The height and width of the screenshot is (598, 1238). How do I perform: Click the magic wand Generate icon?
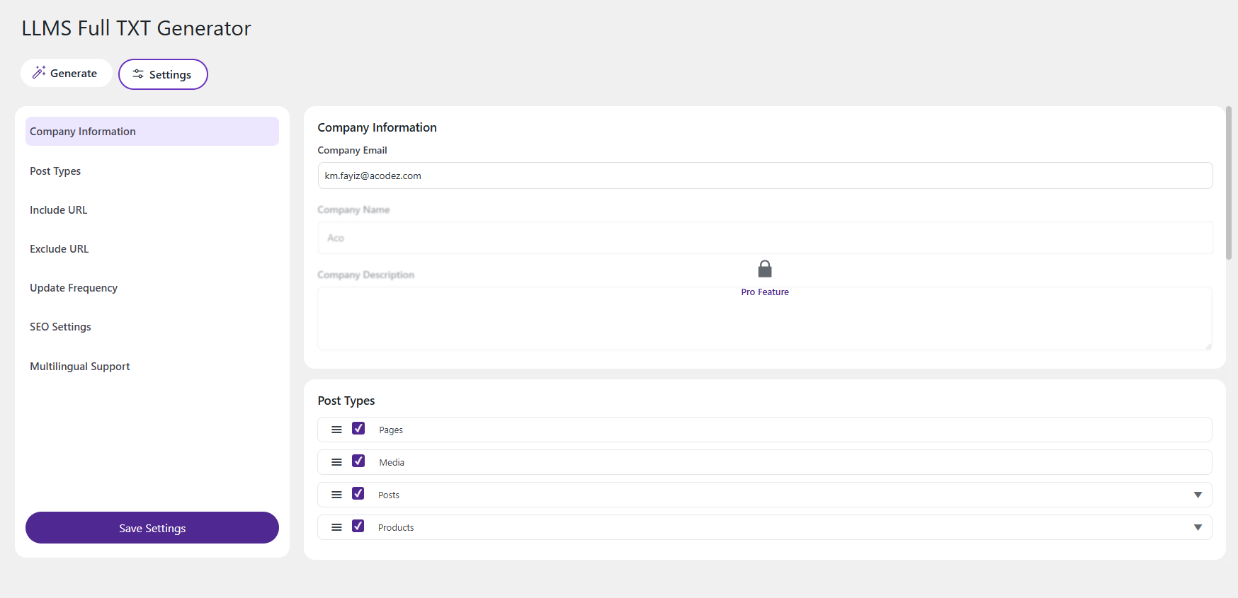pos(39,73)
